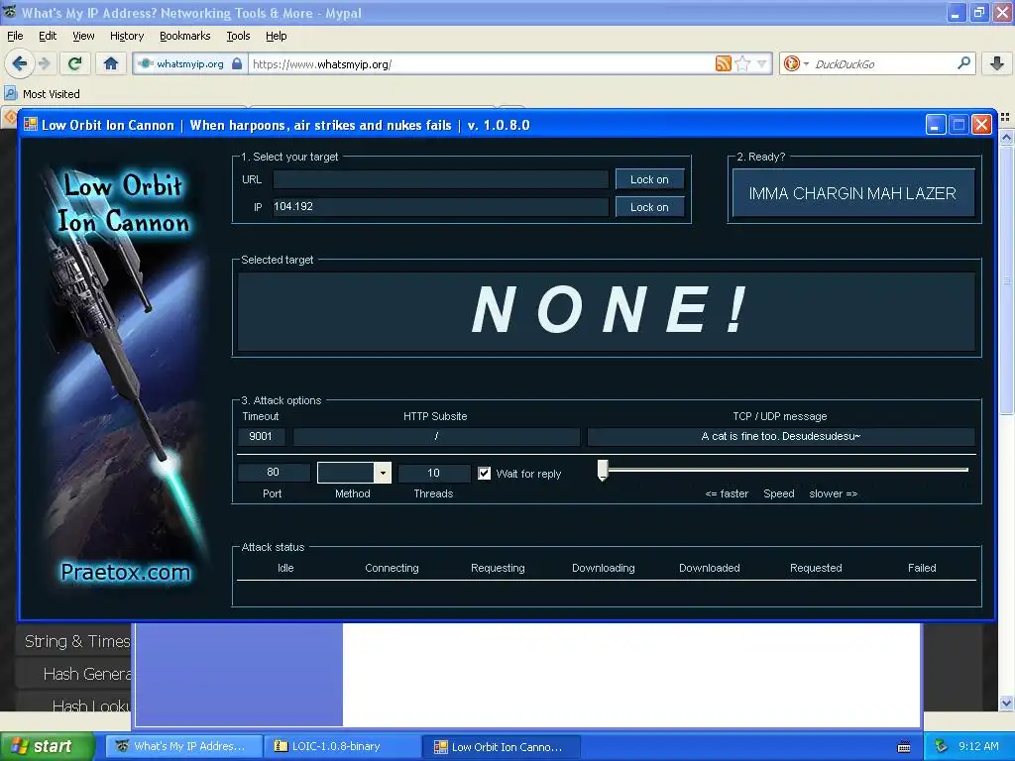Open the Home page icon in Mypal
The height and width of the screenshot is (761, 1015).
point(111,63)
